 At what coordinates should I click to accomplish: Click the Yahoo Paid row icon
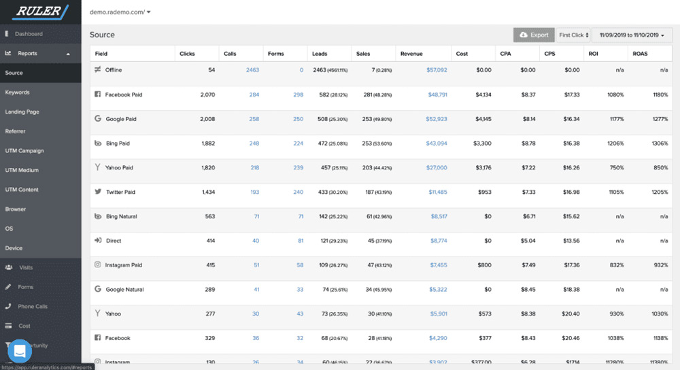click(97, 167)
